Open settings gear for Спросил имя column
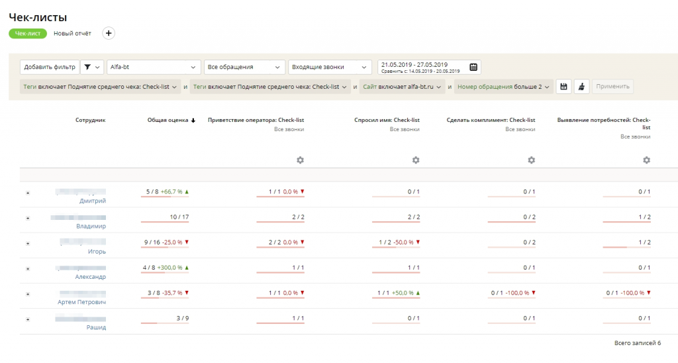 pyautogui.click(x=416, y=160)
